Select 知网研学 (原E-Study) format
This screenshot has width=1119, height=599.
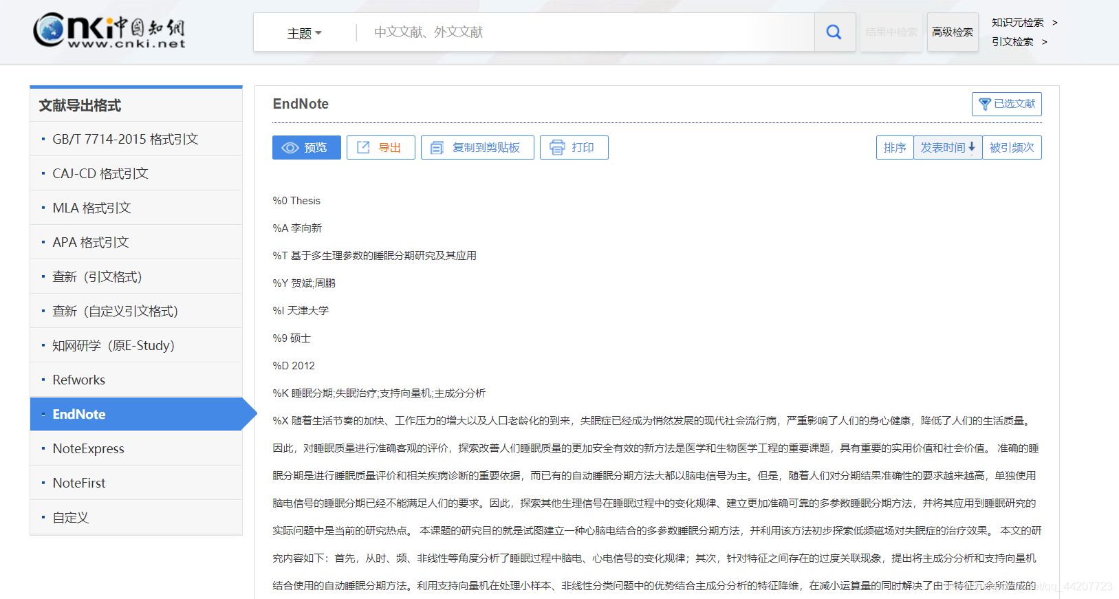click(136, 345)
